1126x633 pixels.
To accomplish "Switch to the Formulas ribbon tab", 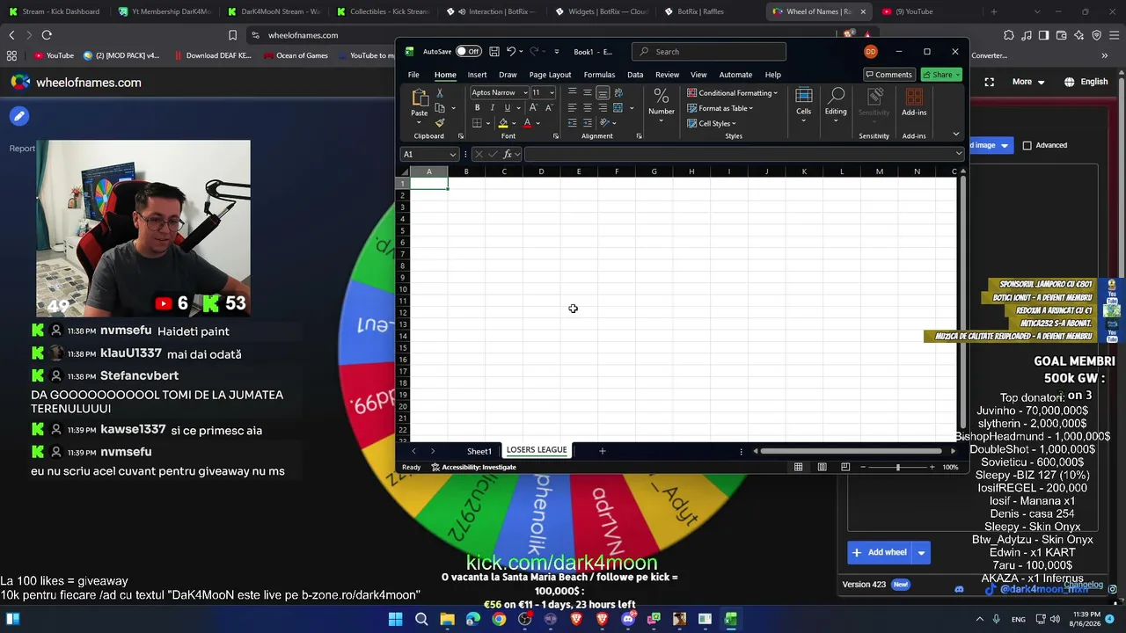I will click(599, 75).
